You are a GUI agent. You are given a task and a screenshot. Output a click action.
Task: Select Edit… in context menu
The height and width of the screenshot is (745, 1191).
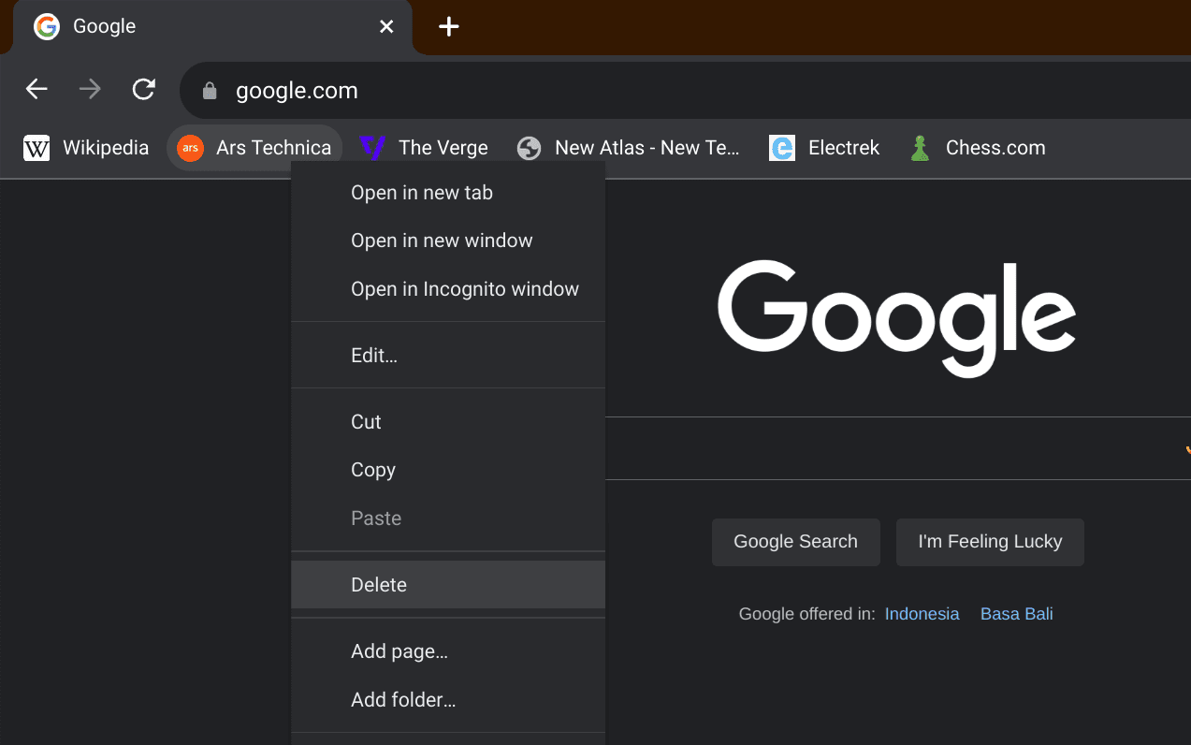click(448, 356)
